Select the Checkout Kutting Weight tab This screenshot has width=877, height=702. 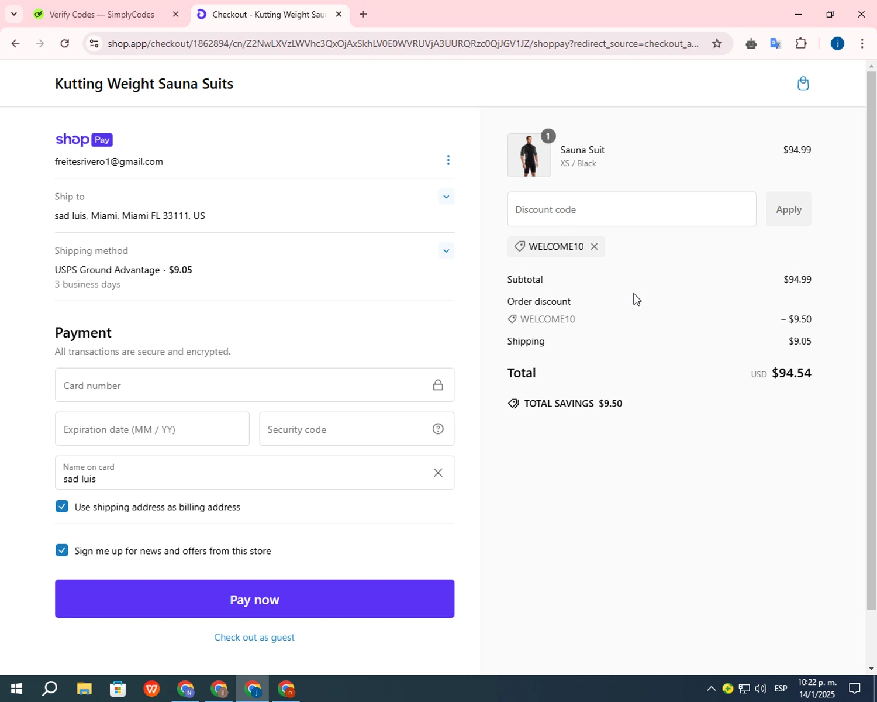269,15
